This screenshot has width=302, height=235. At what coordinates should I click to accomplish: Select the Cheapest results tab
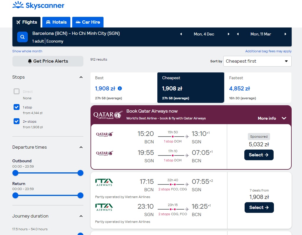(191, 87)
